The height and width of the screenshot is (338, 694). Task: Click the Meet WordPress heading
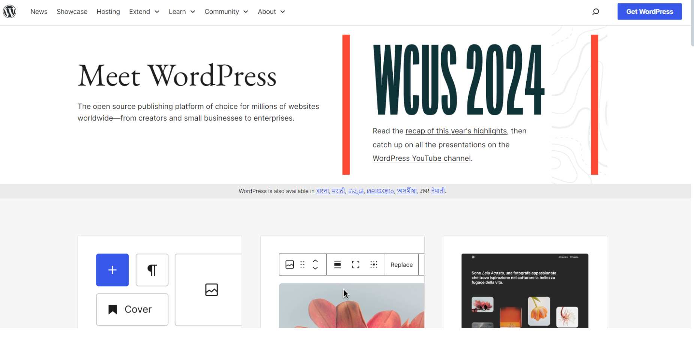tap(177, 76)
